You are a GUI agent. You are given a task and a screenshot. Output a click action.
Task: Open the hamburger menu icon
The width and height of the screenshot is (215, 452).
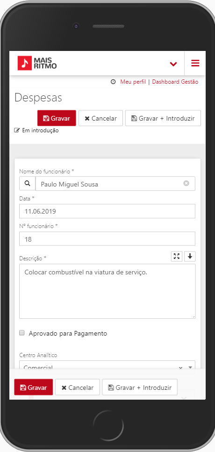click(195, 63)
